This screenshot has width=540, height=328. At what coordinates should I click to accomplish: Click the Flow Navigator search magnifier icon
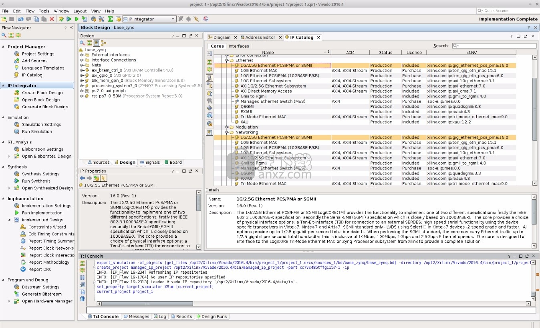tap(4, 35)
